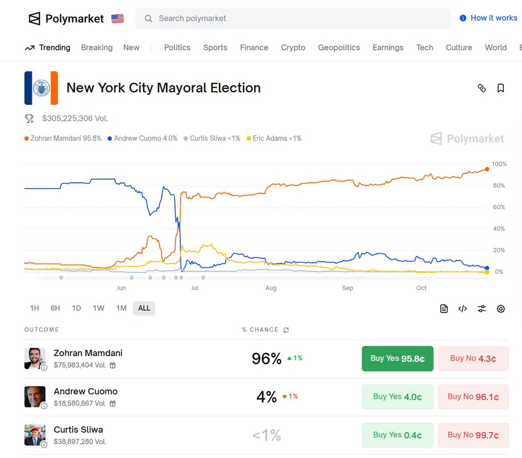
Task: Open the Politics category tab
Action: pos(177,48)
